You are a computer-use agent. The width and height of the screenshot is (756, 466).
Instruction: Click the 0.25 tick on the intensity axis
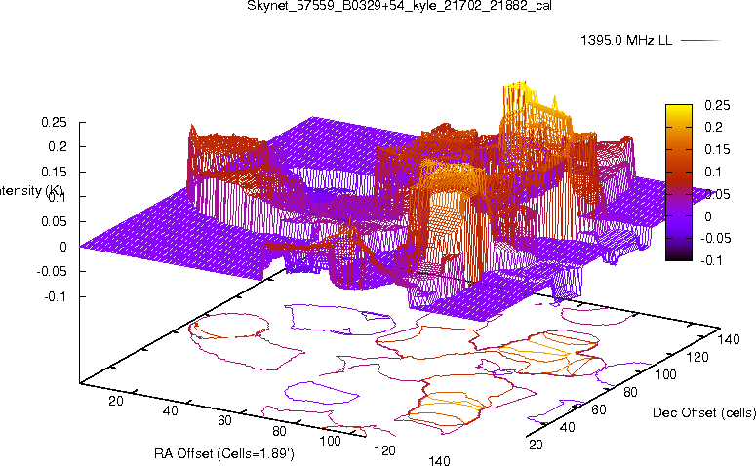54,123
